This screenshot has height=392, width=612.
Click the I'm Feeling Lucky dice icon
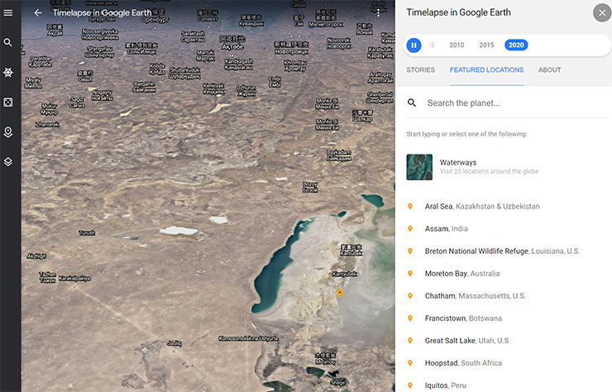7,103
